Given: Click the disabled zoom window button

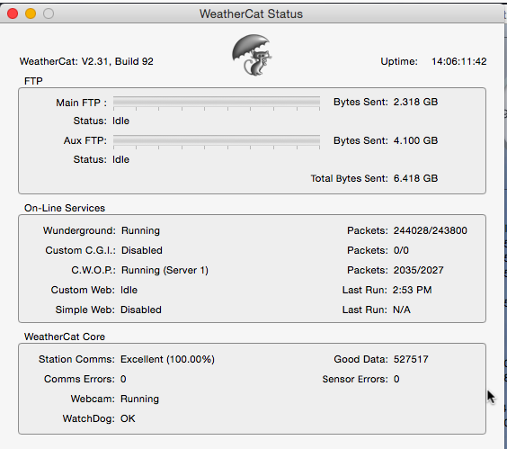Looking at the screenshot, I should [x=49, y=13].
